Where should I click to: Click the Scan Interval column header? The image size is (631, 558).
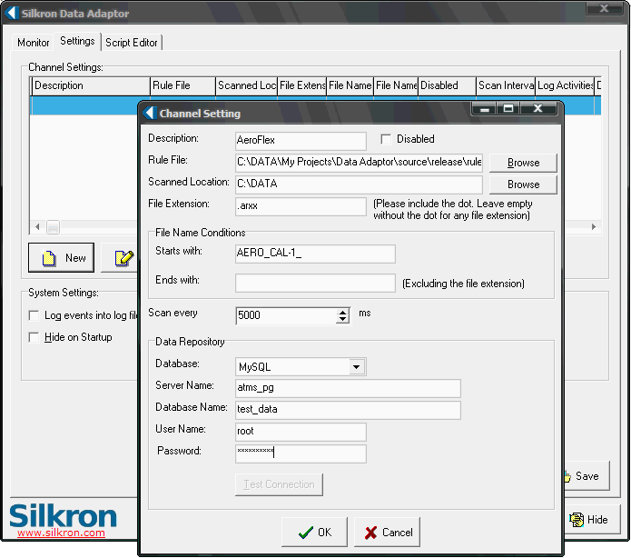pos(506,85)
